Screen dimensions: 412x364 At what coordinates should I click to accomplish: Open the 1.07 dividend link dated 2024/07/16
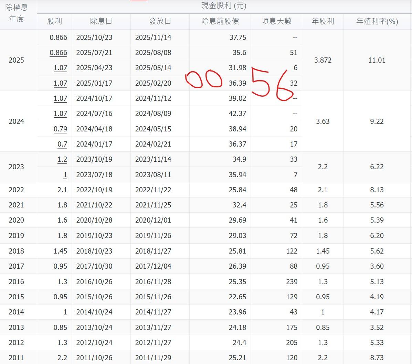[60, 114]
